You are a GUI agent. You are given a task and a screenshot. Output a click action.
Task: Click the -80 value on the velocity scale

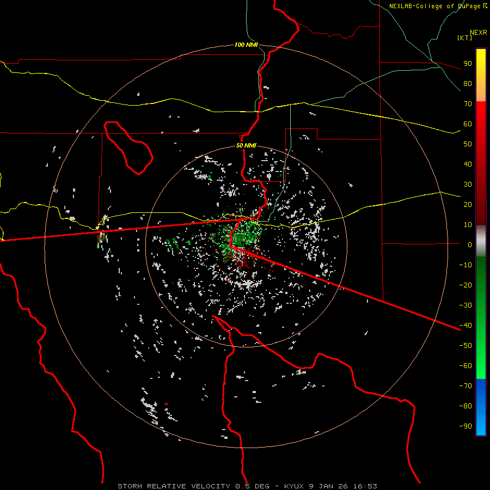coord(465,406)
